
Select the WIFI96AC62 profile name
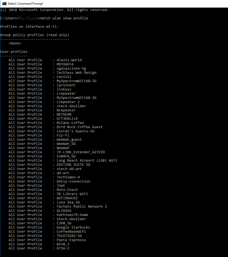point(67,198)
